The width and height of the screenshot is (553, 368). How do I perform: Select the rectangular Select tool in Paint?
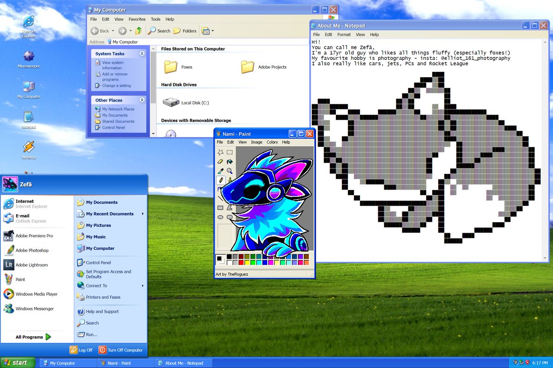(229, 152)
